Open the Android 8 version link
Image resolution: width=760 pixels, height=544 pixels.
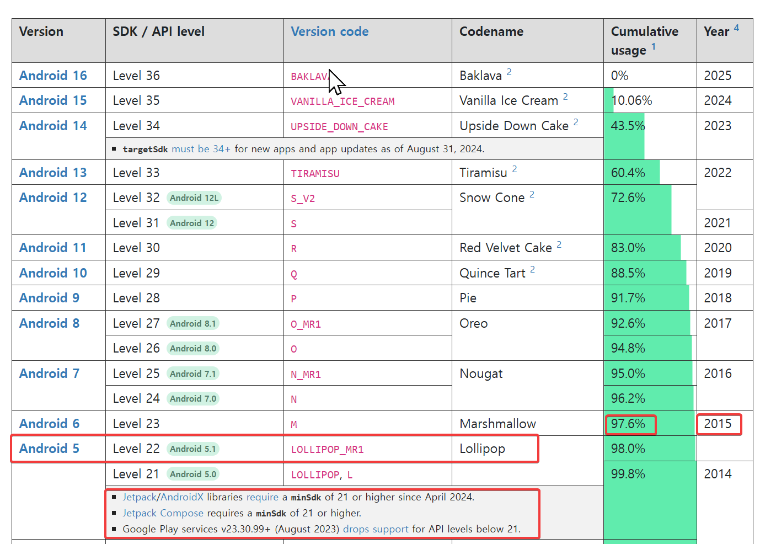click(49, 323)
